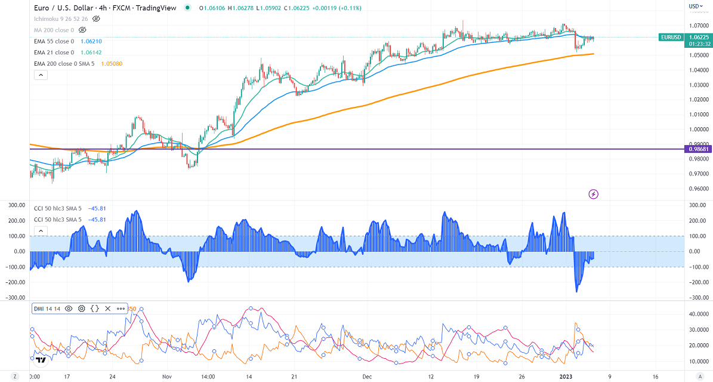
Task: Click the high value H1.06278
Action: (x=241, y=8)
